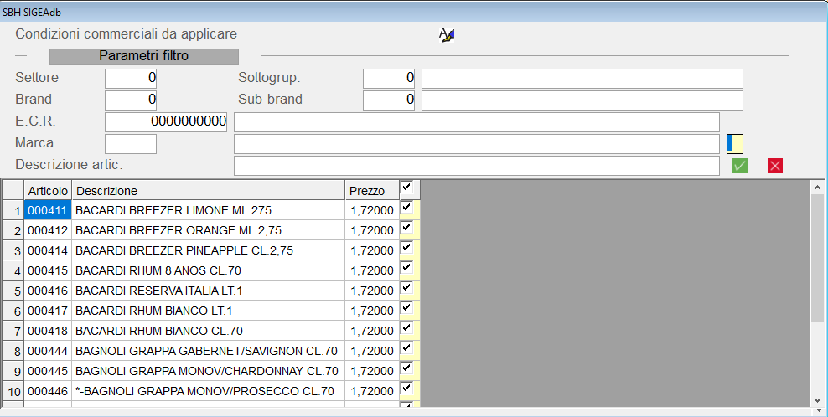Screen dimensions: 828x417
Task: Click the Descrizione column header
Action: 208,191
